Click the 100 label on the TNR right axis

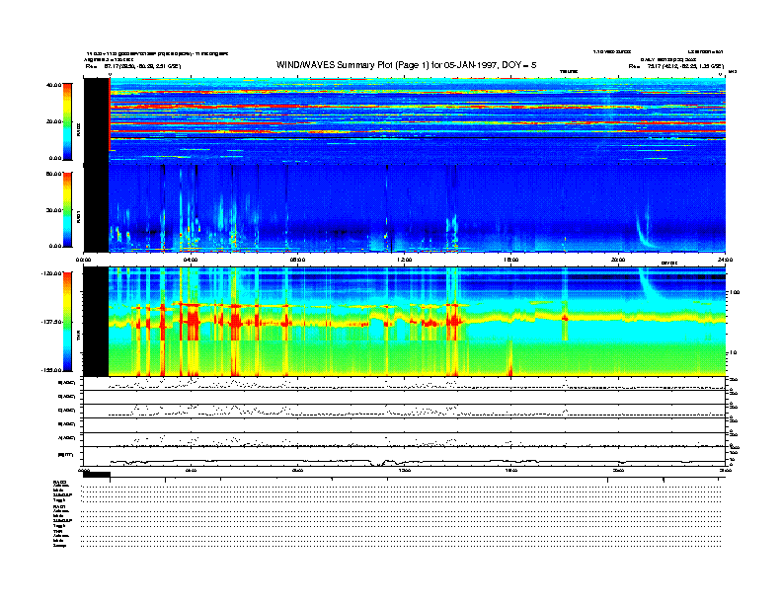(x=735, y=292)
